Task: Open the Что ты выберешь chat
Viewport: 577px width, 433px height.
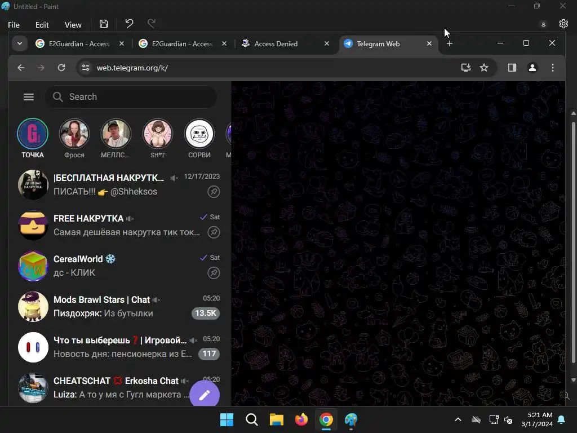Action: point(119,347)
